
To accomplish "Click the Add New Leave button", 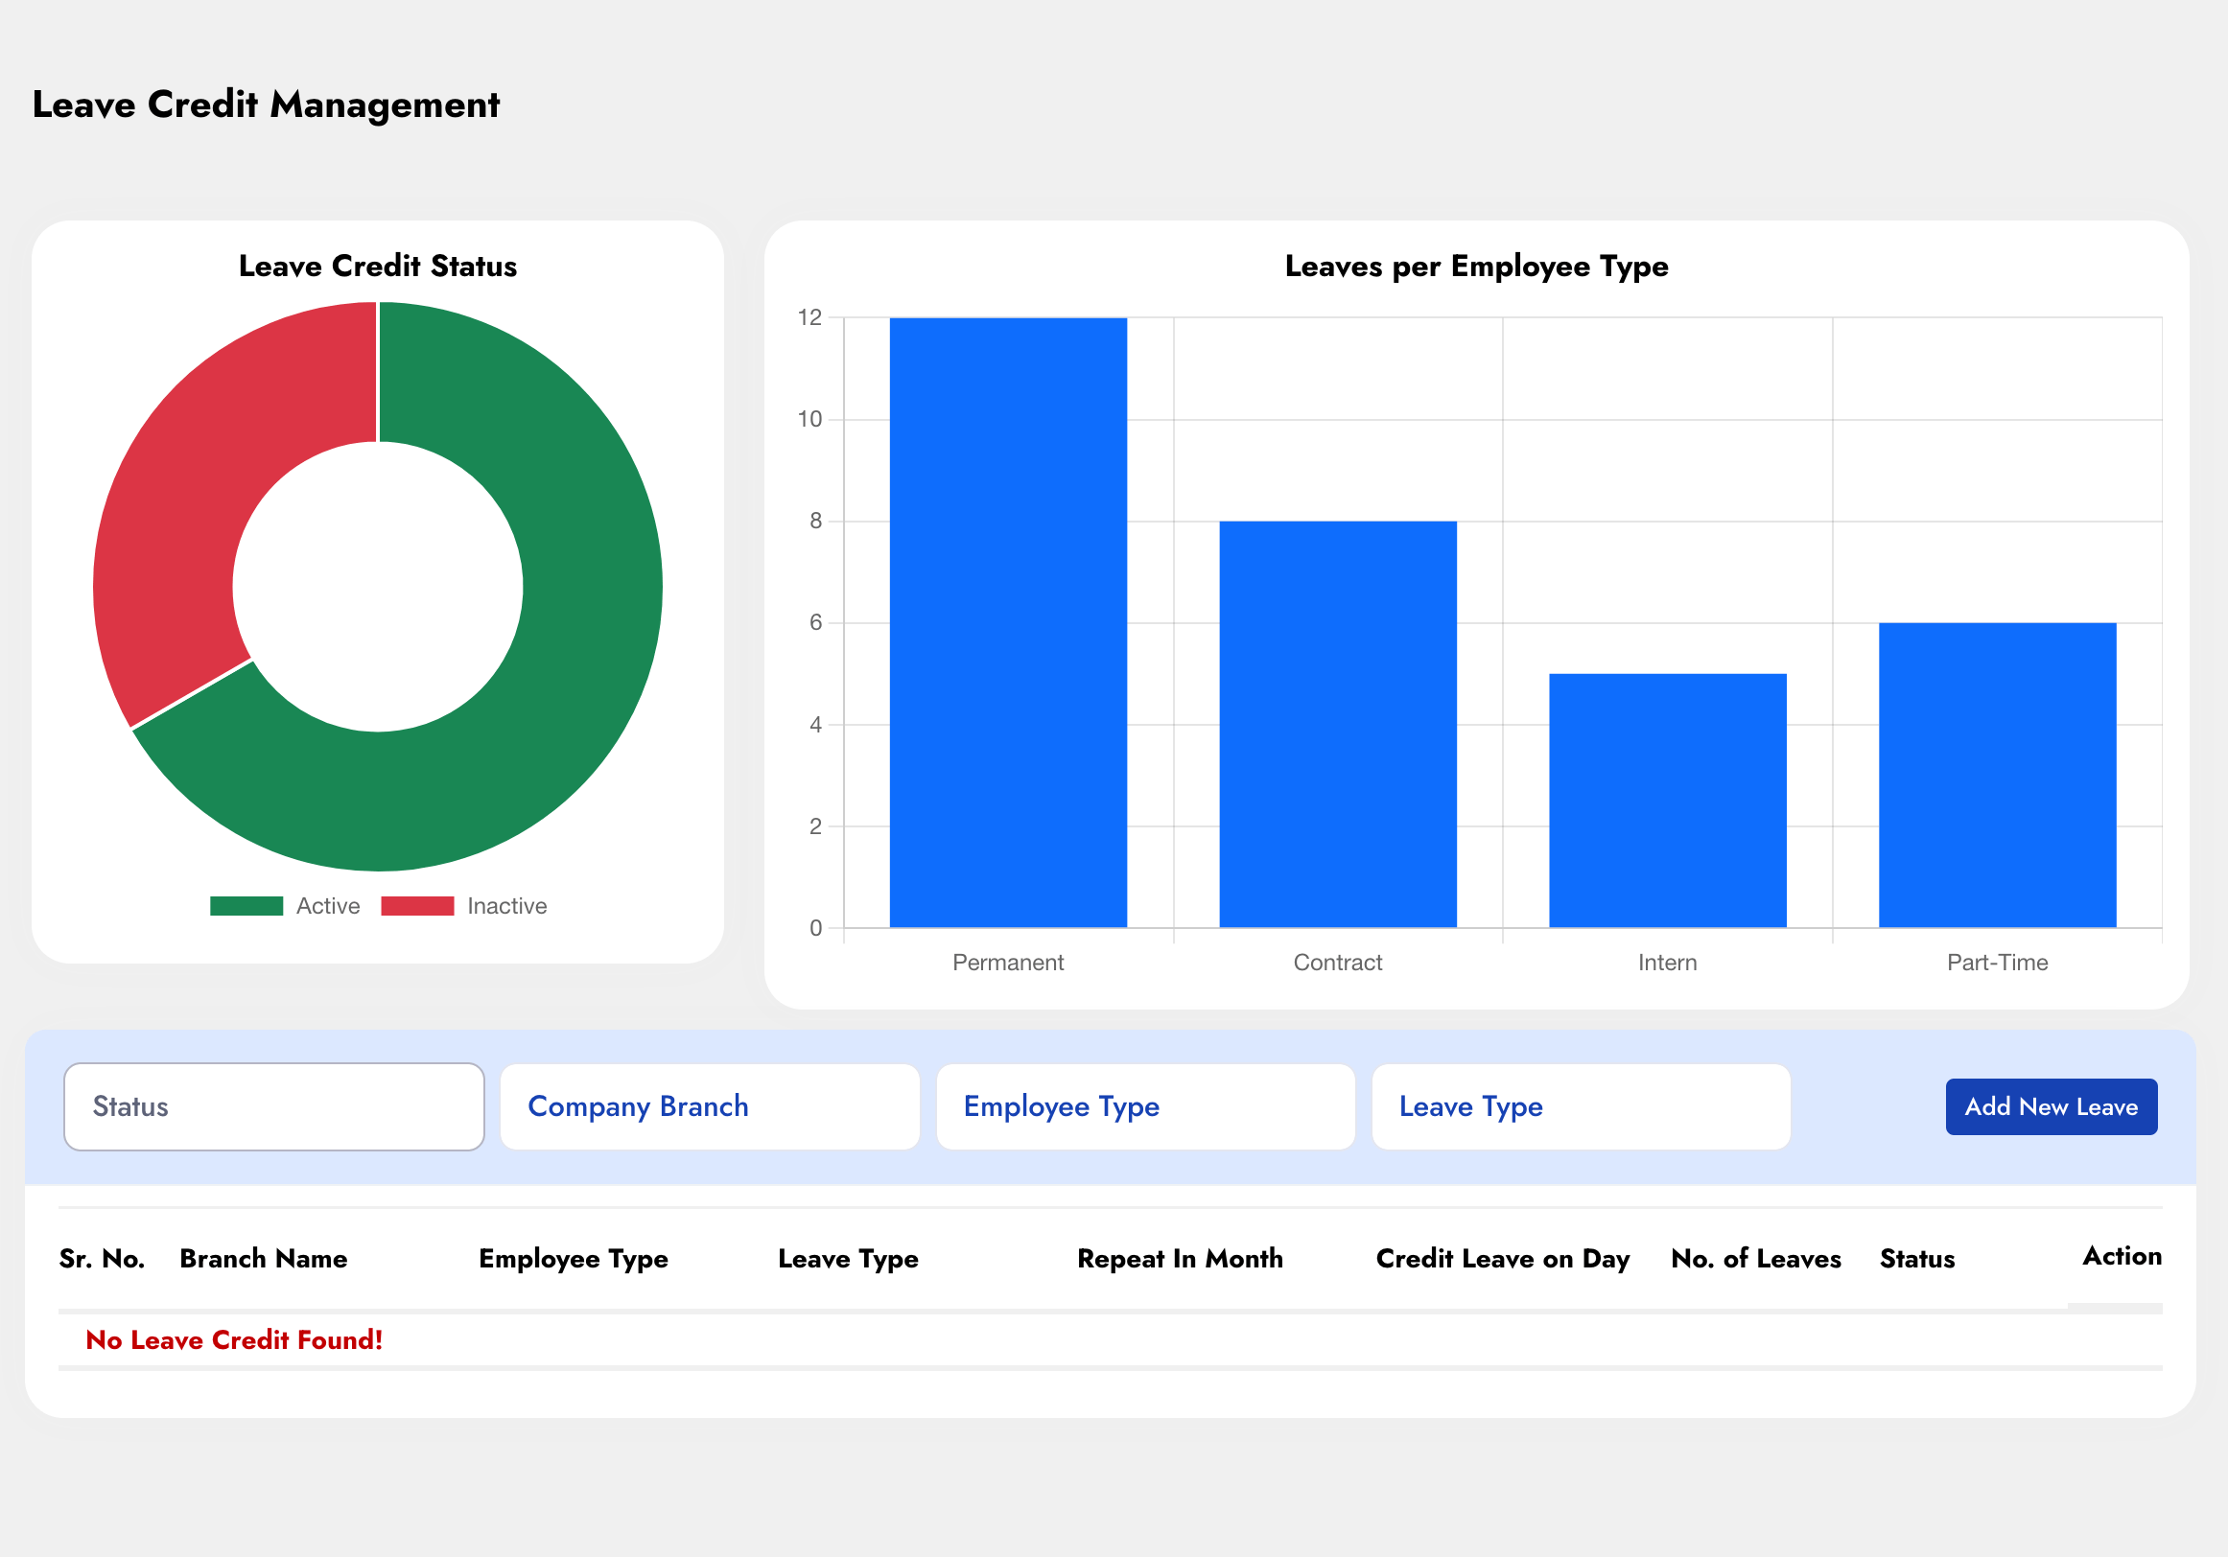I will coord(2051,1107).
